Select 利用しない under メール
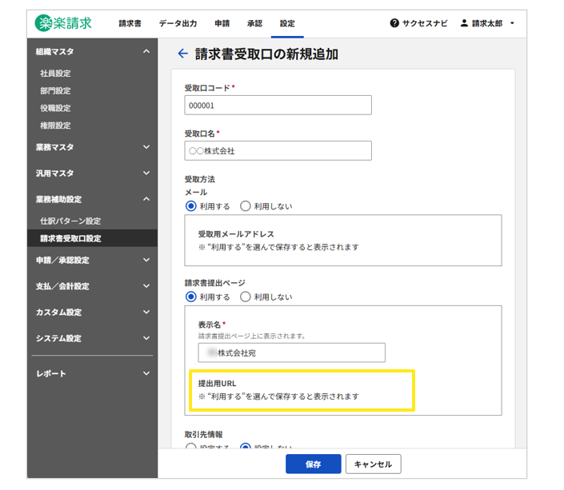 (246, 206)
